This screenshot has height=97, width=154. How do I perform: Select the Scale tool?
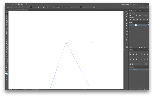7,39
